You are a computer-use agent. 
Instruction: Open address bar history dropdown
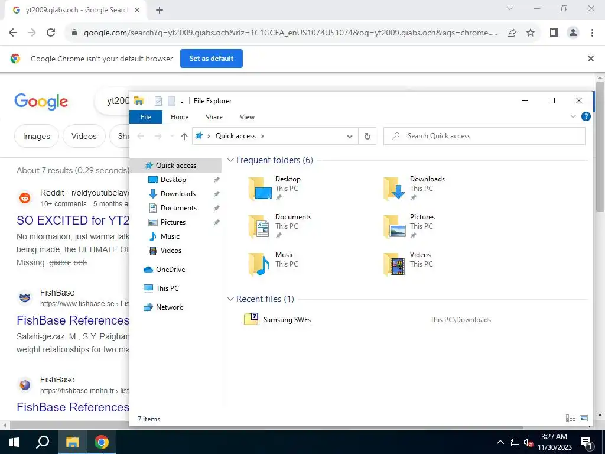point(350,137)
